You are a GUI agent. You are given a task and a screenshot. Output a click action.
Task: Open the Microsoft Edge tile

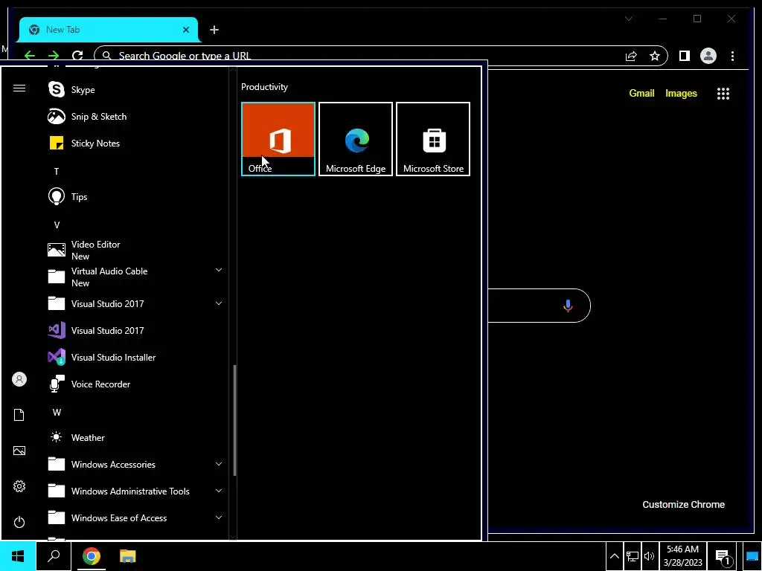[x=355, y=139]
